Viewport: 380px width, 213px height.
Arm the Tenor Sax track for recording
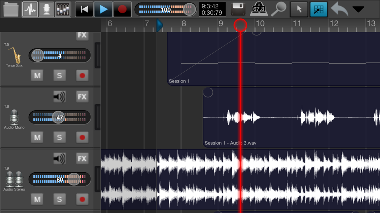[82, 75]
